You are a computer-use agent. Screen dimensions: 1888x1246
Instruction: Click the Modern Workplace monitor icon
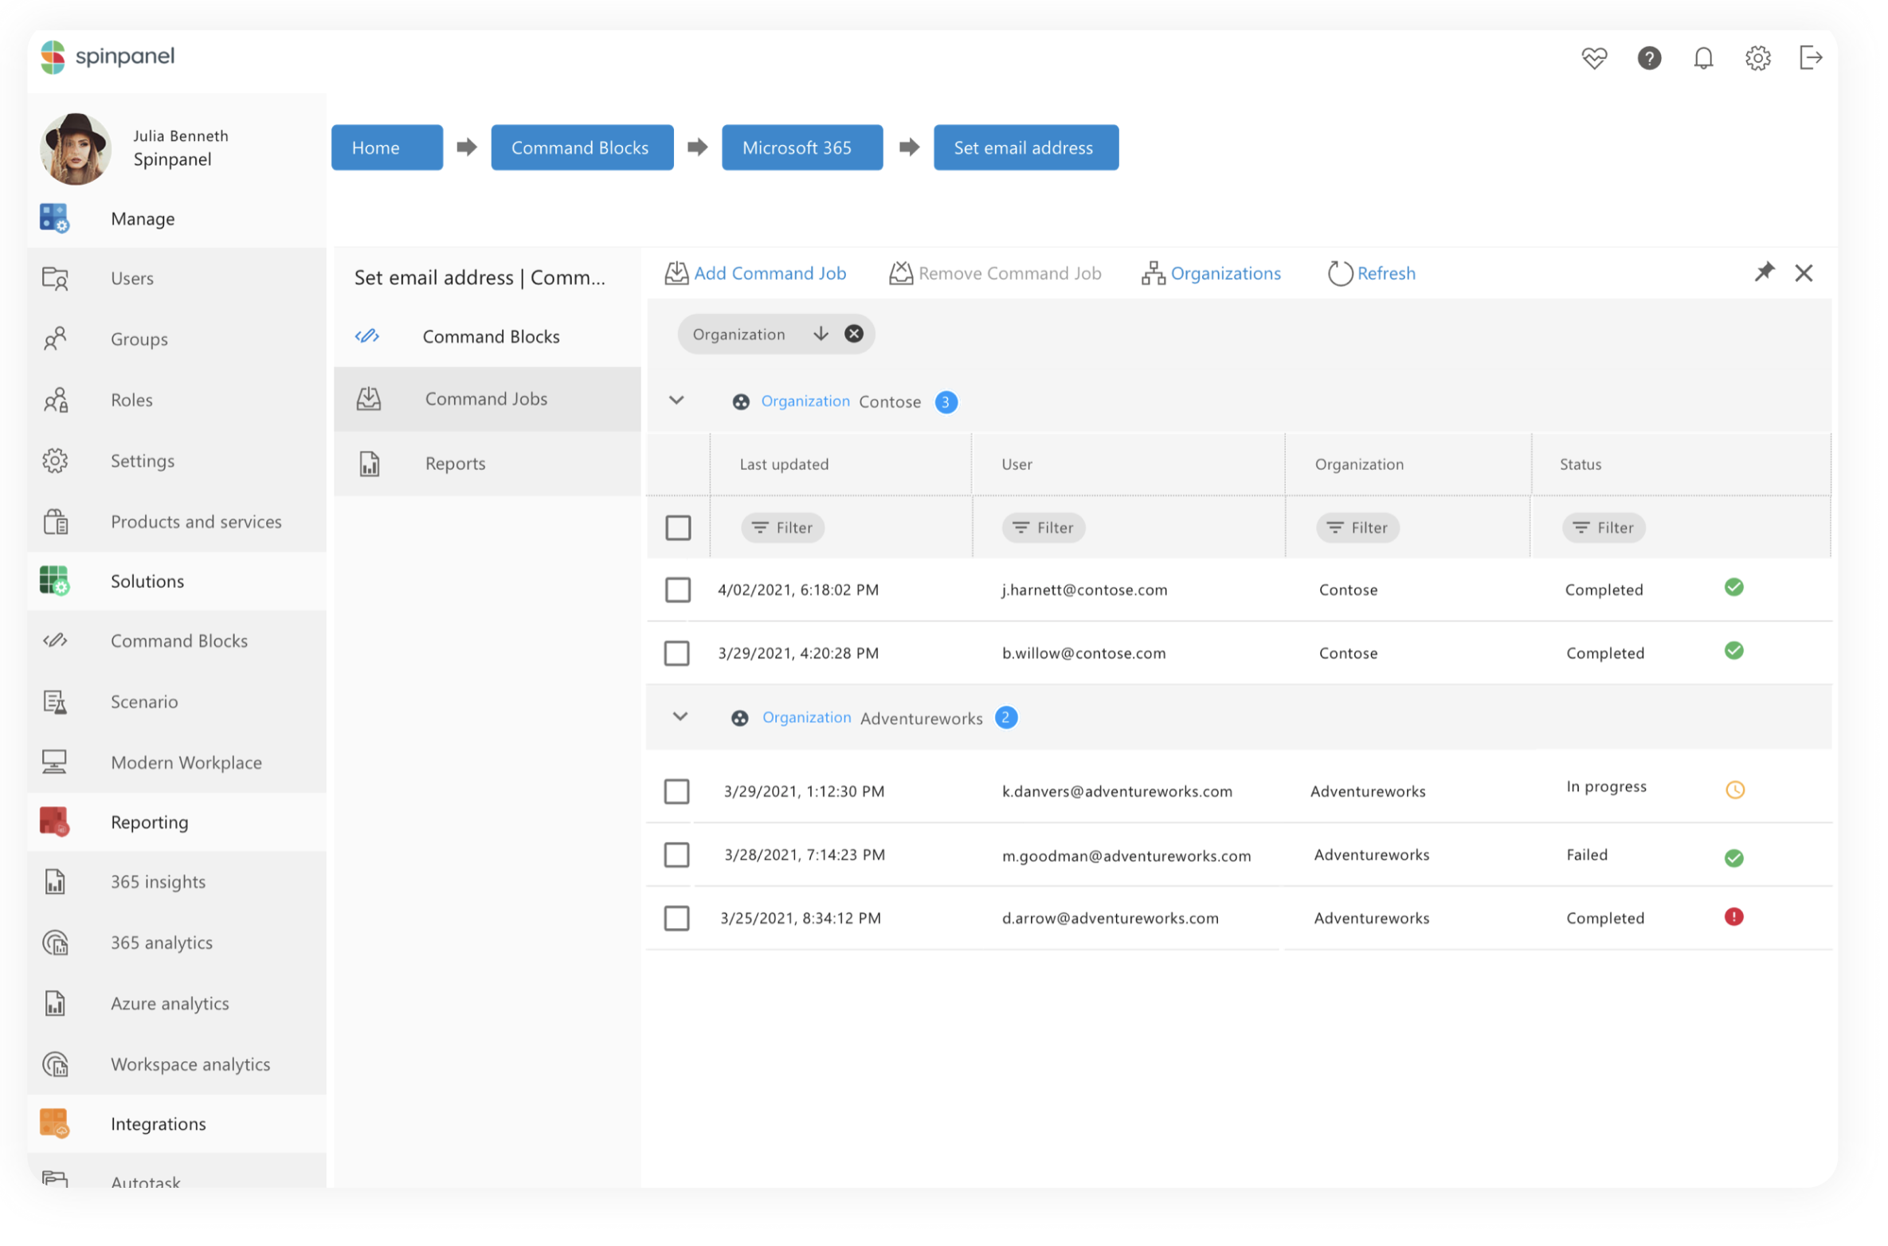coord(54,762)
